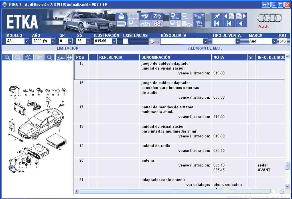Click the vertical scrollbar thumb of the parts list

tap(287, 166)
